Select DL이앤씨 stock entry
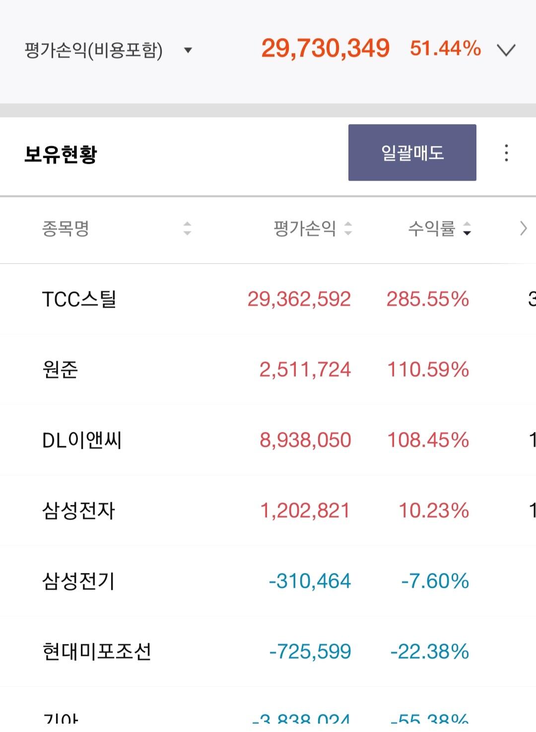Screen dimensions: 536x732 82,440
